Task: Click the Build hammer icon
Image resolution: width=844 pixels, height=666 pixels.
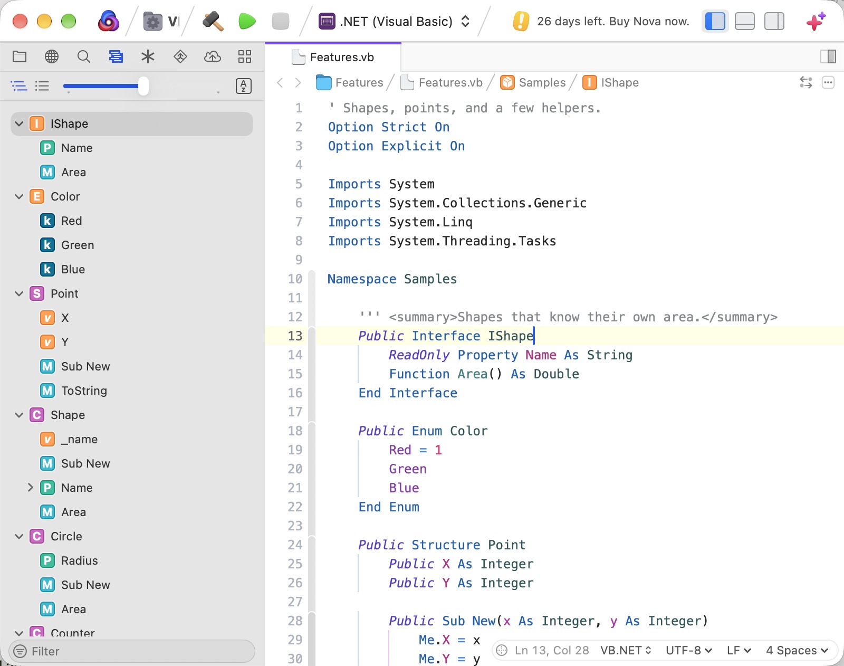Action: [213, 22]
